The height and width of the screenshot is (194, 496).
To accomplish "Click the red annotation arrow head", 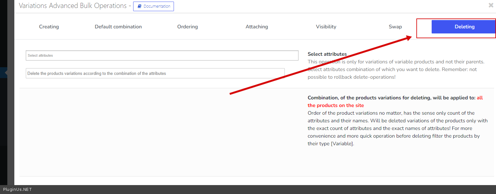I will click(409, 38).
